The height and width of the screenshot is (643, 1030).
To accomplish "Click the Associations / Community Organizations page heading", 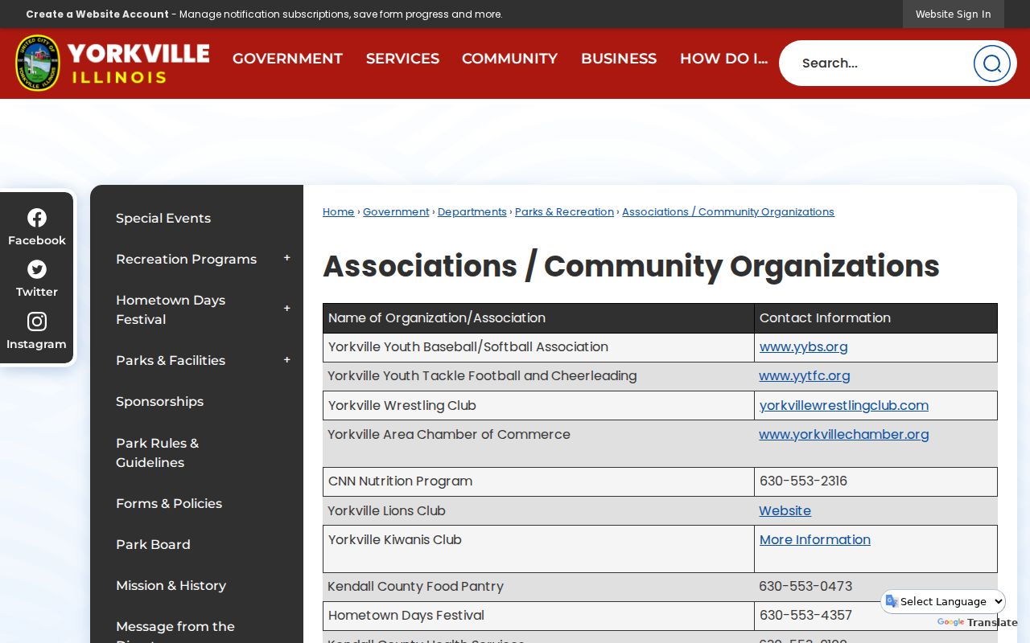I will pos(631,266).
